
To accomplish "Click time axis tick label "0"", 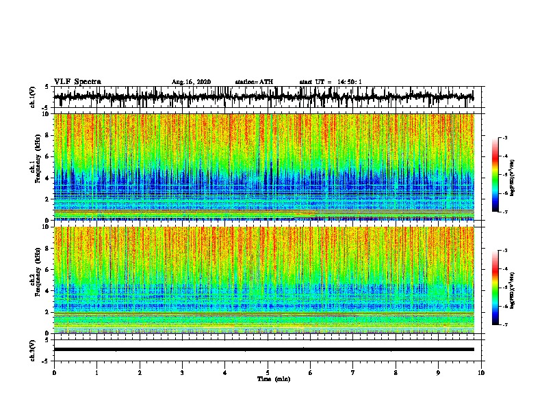I will [x=54, y=373].
